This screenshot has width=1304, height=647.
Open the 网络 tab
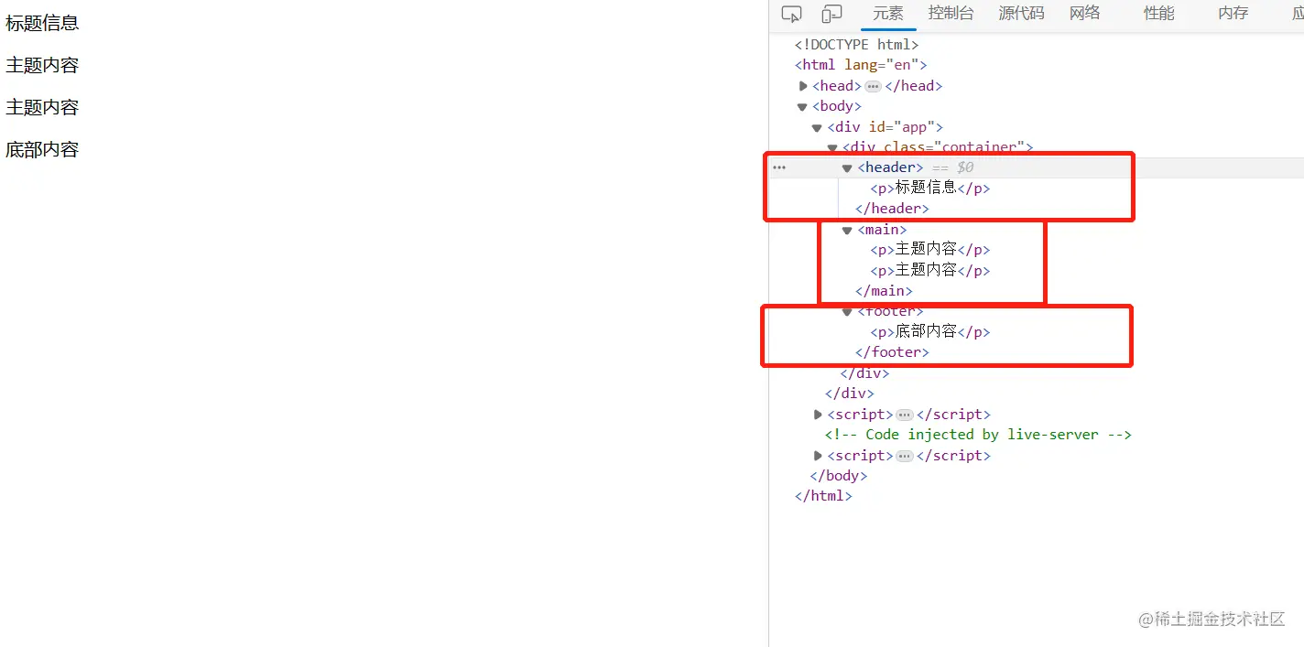pos(1085,14)
